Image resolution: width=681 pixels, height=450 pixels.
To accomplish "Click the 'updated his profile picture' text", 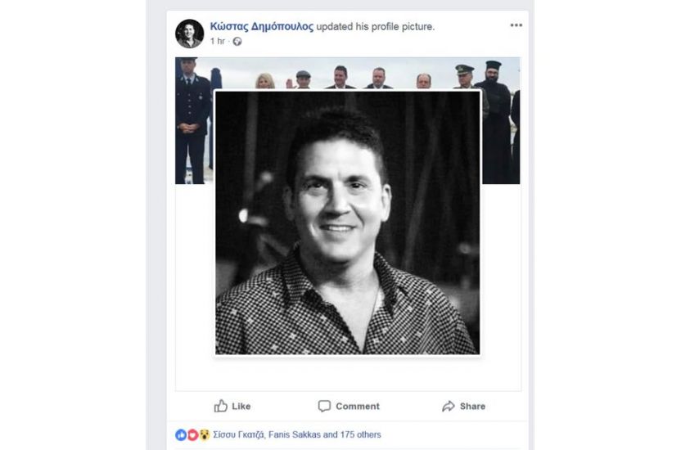I will pyautogui.click(x=375, y=26).
